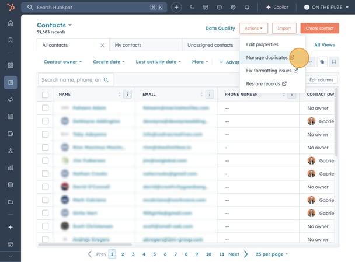This screenshot has width=355, height=262.
Task: Open the Data Management database icon in sidebar
Action: (x=11, y=185)
